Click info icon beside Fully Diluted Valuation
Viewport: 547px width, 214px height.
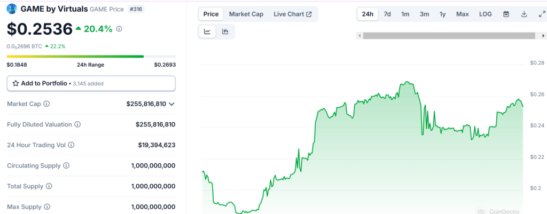coord(77,124)
